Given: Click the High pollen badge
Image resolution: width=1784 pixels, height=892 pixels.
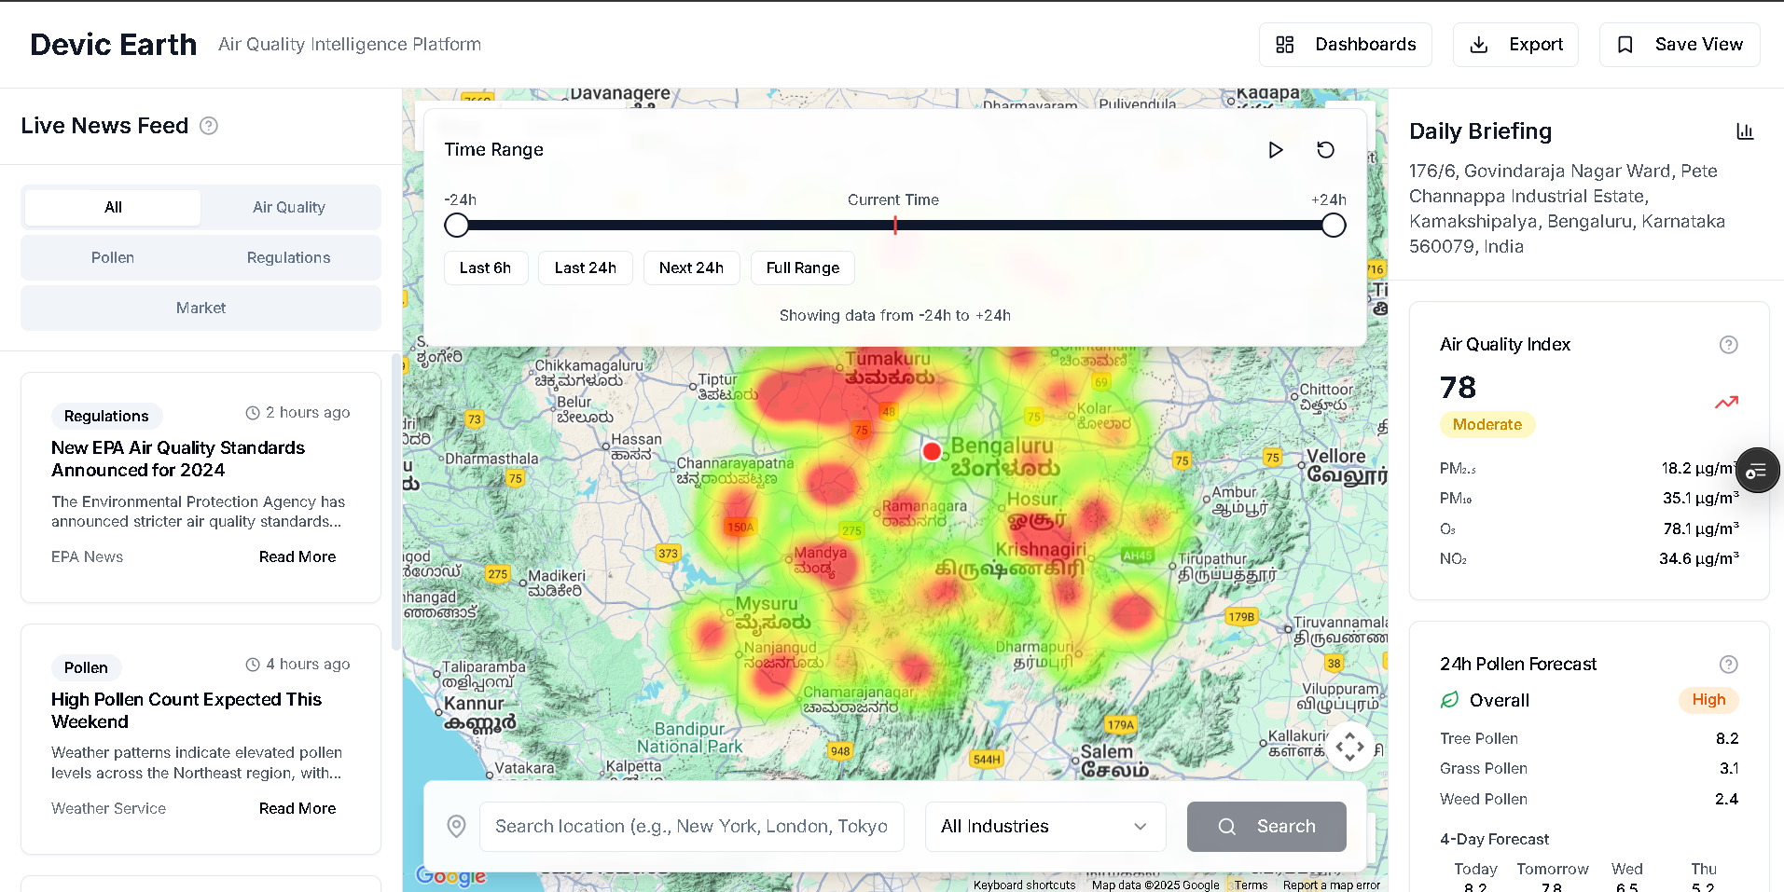Looking at the screenshot, I should coord(1708,700).
